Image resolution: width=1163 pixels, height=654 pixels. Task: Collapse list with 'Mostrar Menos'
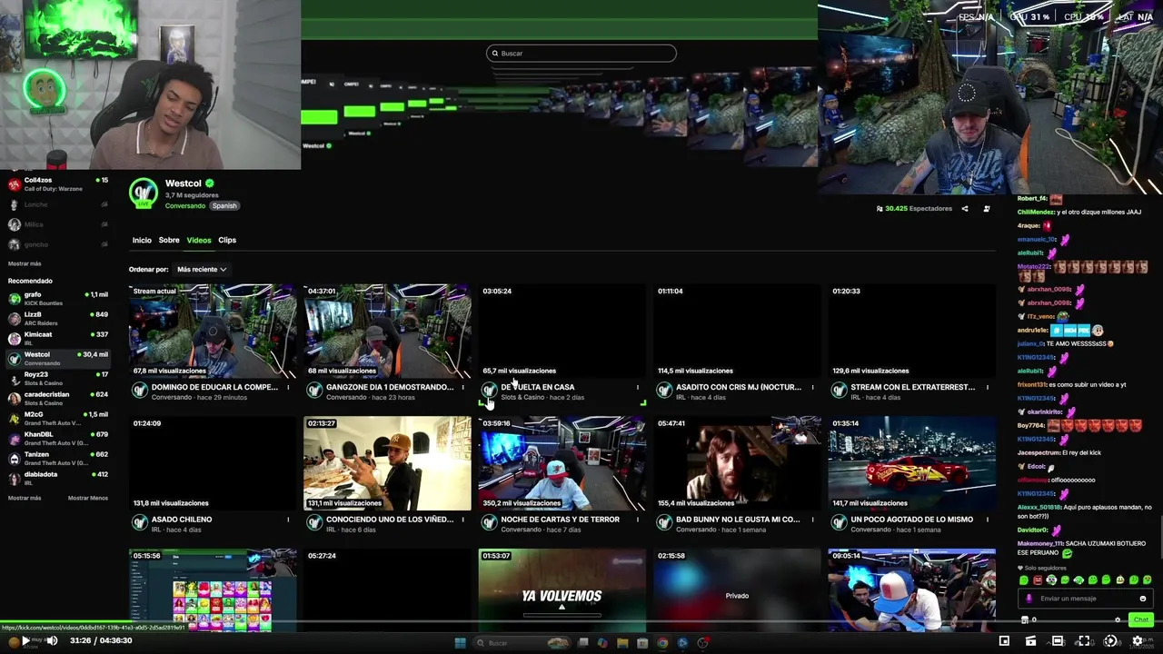88,498
